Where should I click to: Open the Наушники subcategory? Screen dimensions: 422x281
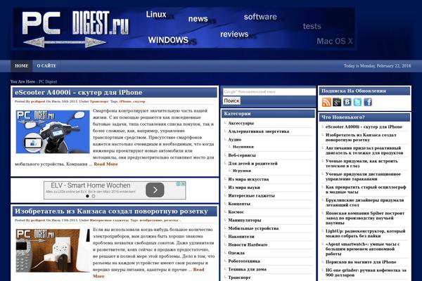[x=243, y=147]
